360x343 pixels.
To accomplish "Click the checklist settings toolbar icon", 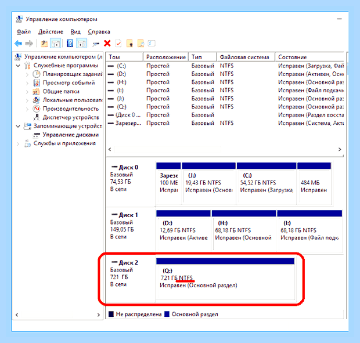I will tap(152, 43).
